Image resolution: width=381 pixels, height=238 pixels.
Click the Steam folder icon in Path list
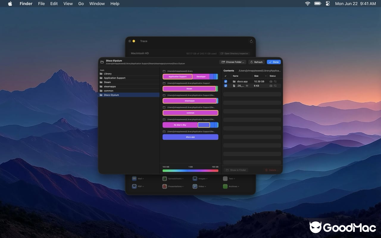tap(101, 82)
